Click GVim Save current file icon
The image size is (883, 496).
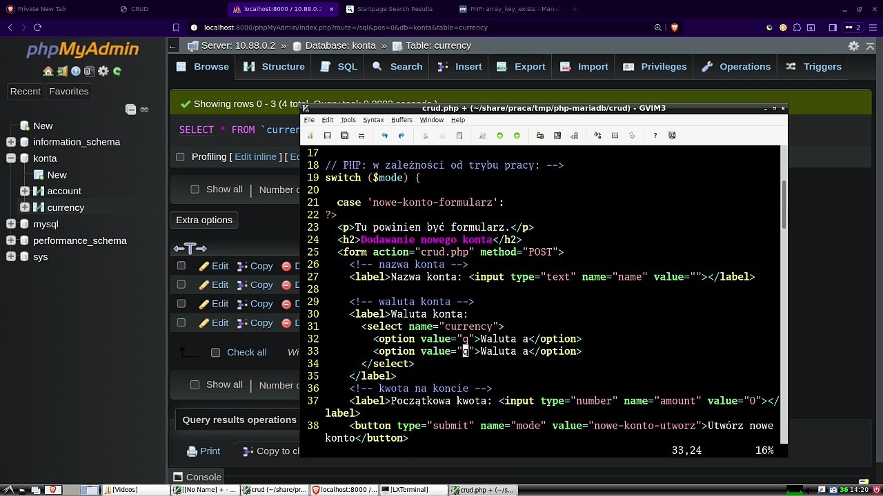point(328,136)
